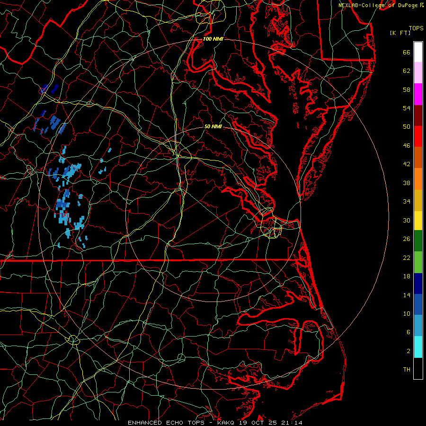The height and width of the screenshot is (426, 426).
Task: Click the 34 legend value label
Action: [407, 202]
